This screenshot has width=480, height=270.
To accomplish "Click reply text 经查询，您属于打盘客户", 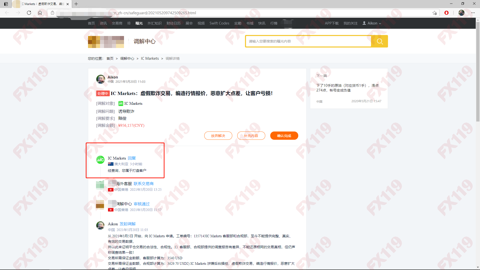I will (x=127, y=170).
